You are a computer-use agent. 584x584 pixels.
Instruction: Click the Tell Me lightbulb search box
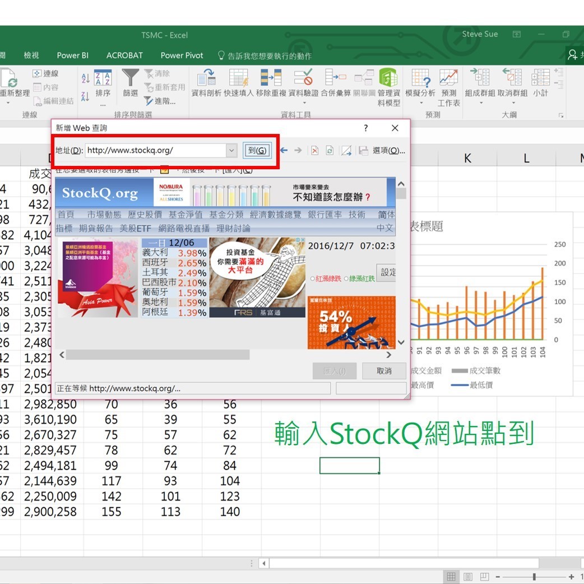point(265,56)
